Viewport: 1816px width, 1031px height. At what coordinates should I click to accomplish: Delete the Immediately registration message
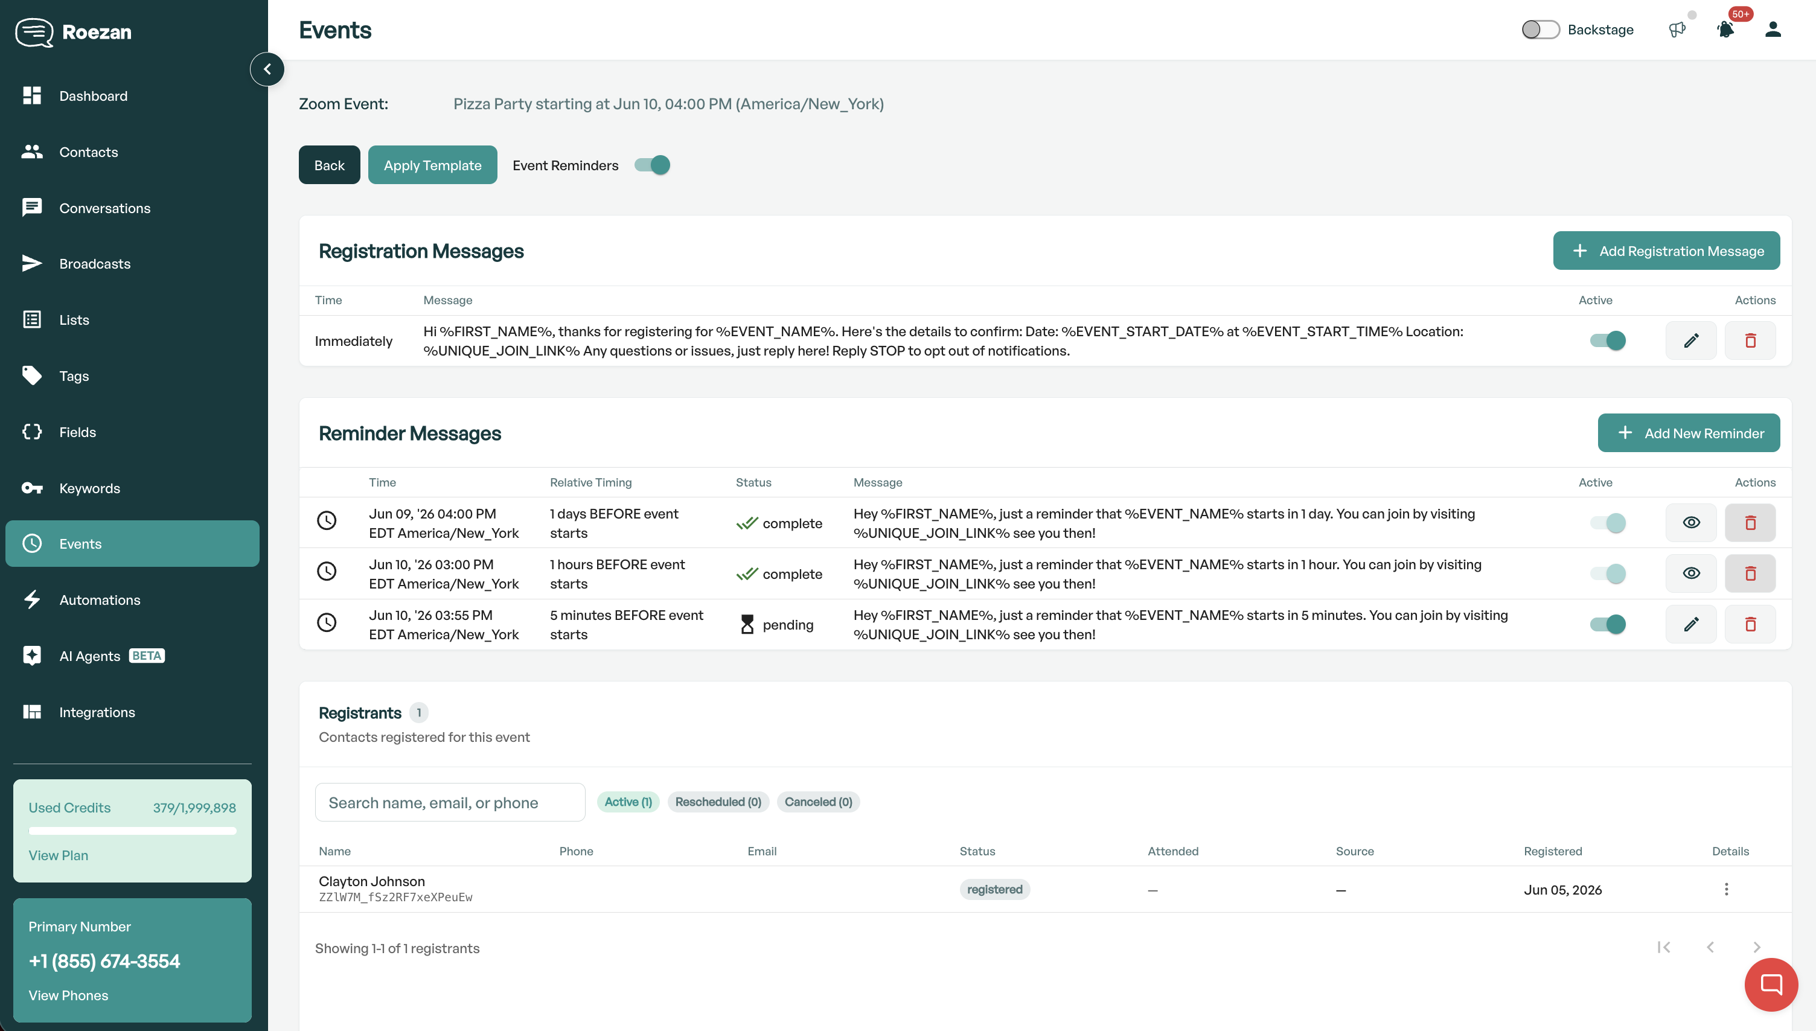click(x=1750, y=340)
